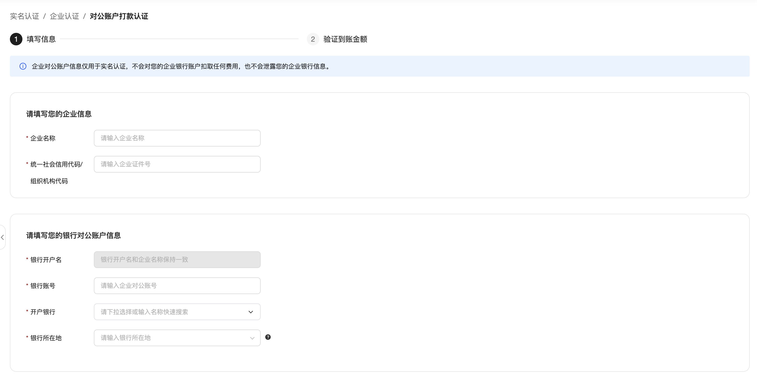Screen dimensions: 757x378
Task: Focus the 统一社会信用代码 certificate number field
Action: (177, 164)
